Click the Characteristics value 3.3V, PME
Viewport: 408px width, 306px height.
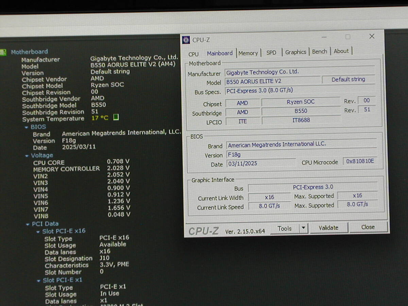114,264
